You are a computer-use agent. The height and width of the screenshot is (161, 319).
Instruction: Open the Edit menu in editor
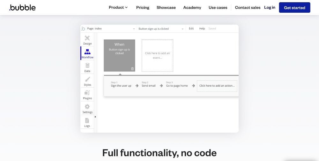tap(191, 29)
